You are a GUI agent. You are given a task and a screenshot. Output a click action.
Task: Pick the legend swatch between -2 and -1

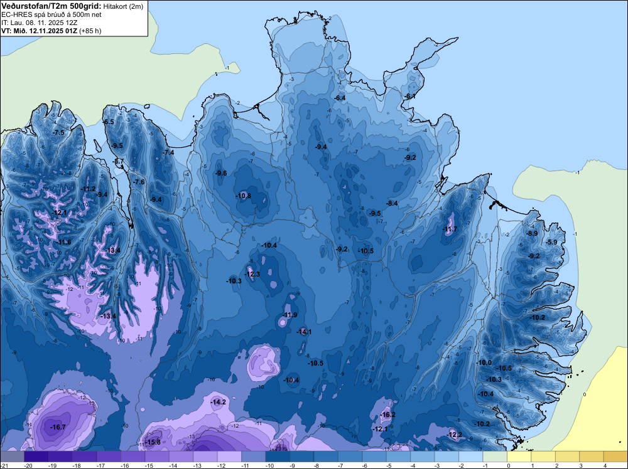coord(470,456)
